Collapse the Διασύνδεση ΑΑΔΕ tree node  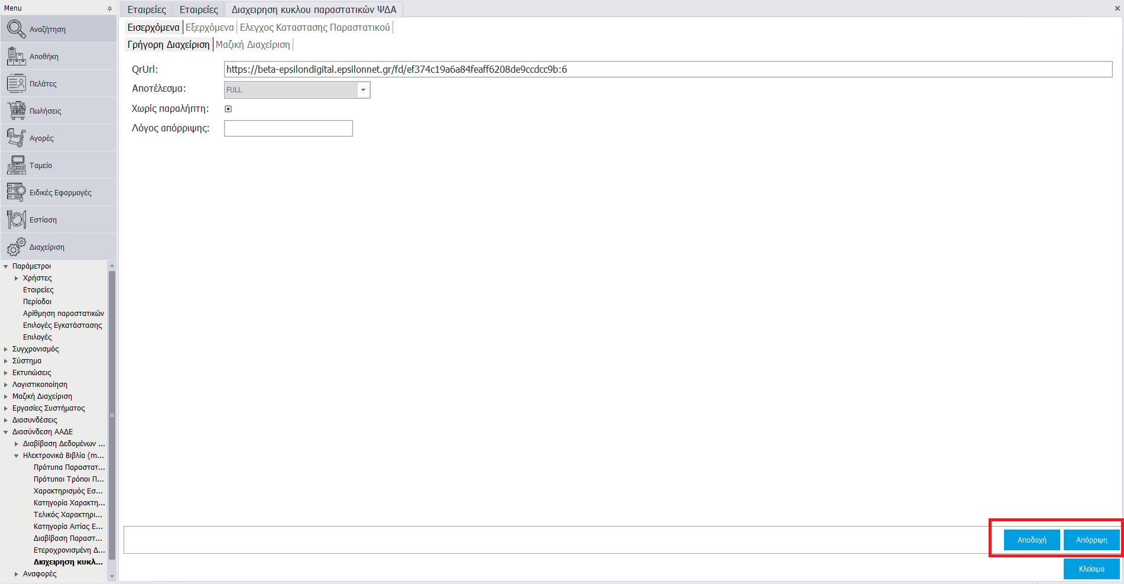pyautogui.click(x=6, y=432)
